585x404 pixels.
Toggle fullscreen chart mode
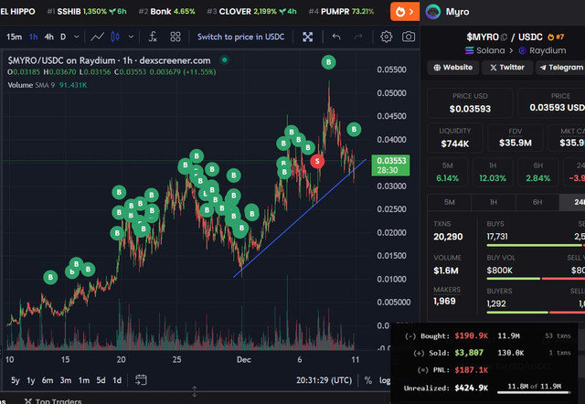pos(307,37)
